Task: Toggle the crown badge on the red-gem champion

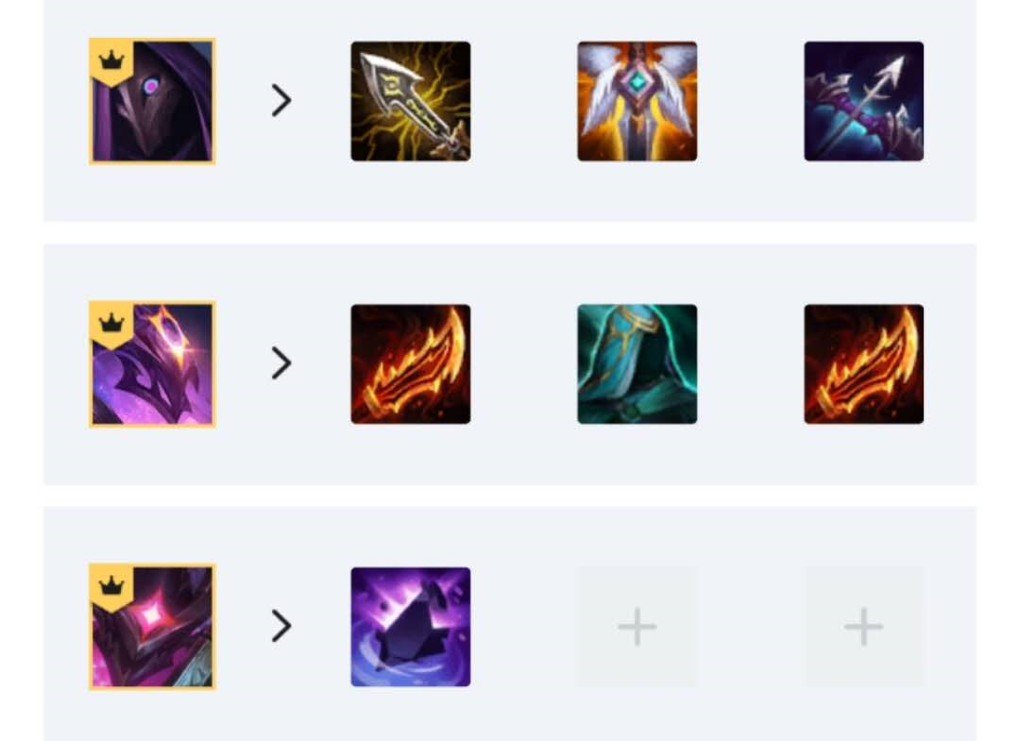Action: point(111,586)
